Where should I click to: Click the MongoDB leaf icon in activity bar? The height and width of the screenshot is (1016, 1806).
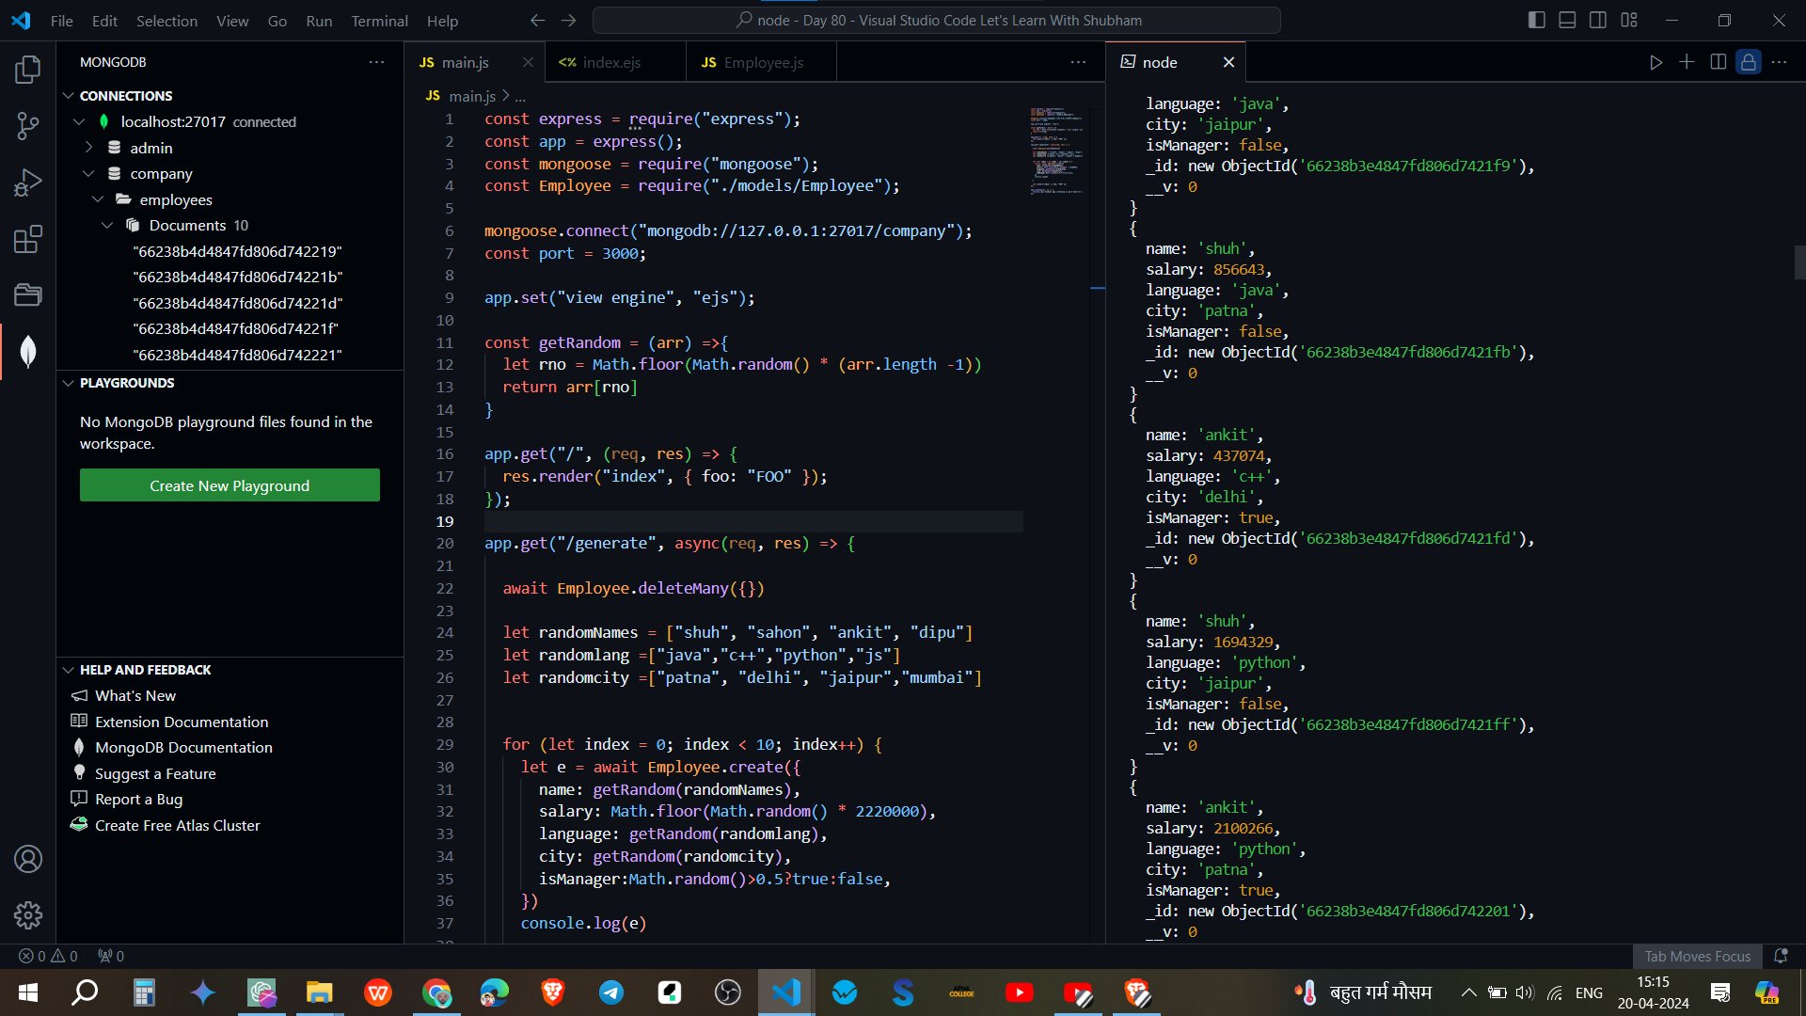click(x=28, y=351)
